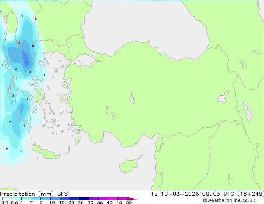264x204 pixels.
Task: Select the 0.5–1 mm legend color swatch
Action: [17, 199]
